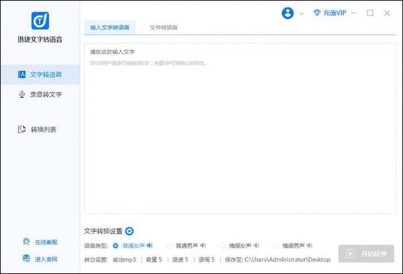This screenshot has width=403, height=274.
Task: Preview 情感女声 with its speaker icon
Action: click(x=254, y=245)
